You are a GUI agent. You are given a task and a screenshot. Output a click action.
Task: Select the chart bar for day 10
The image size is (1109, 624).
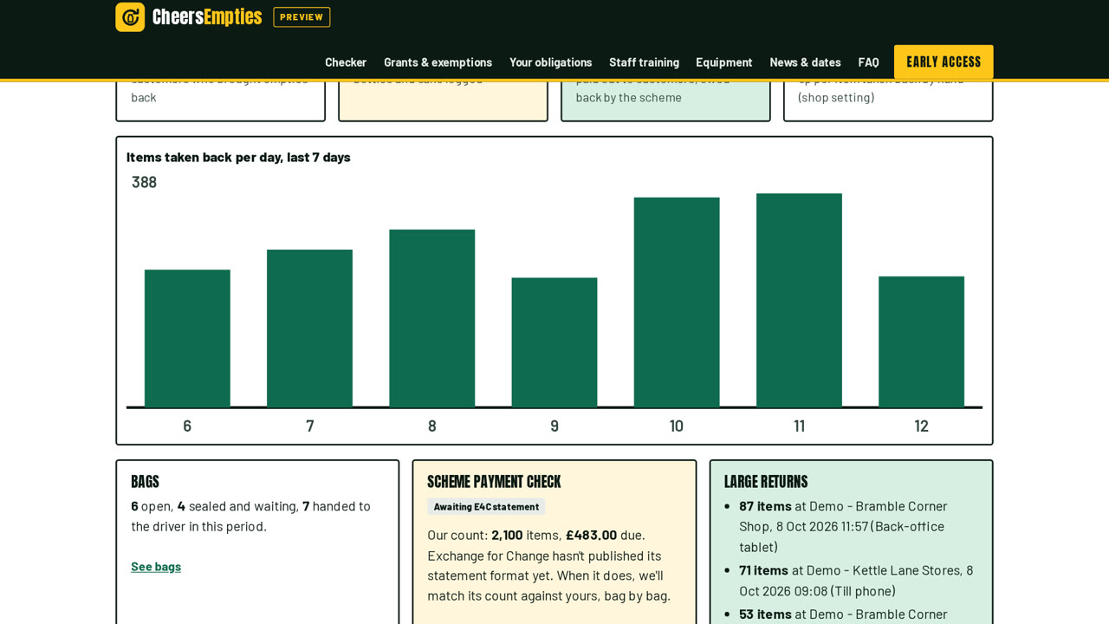(677, 302)
